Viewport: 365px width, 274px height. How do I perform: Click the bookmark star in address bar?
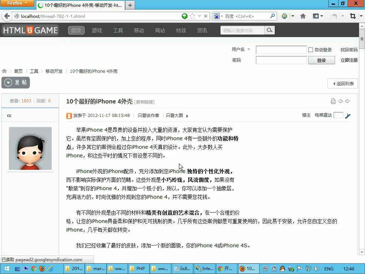click(x=192, y=16)
